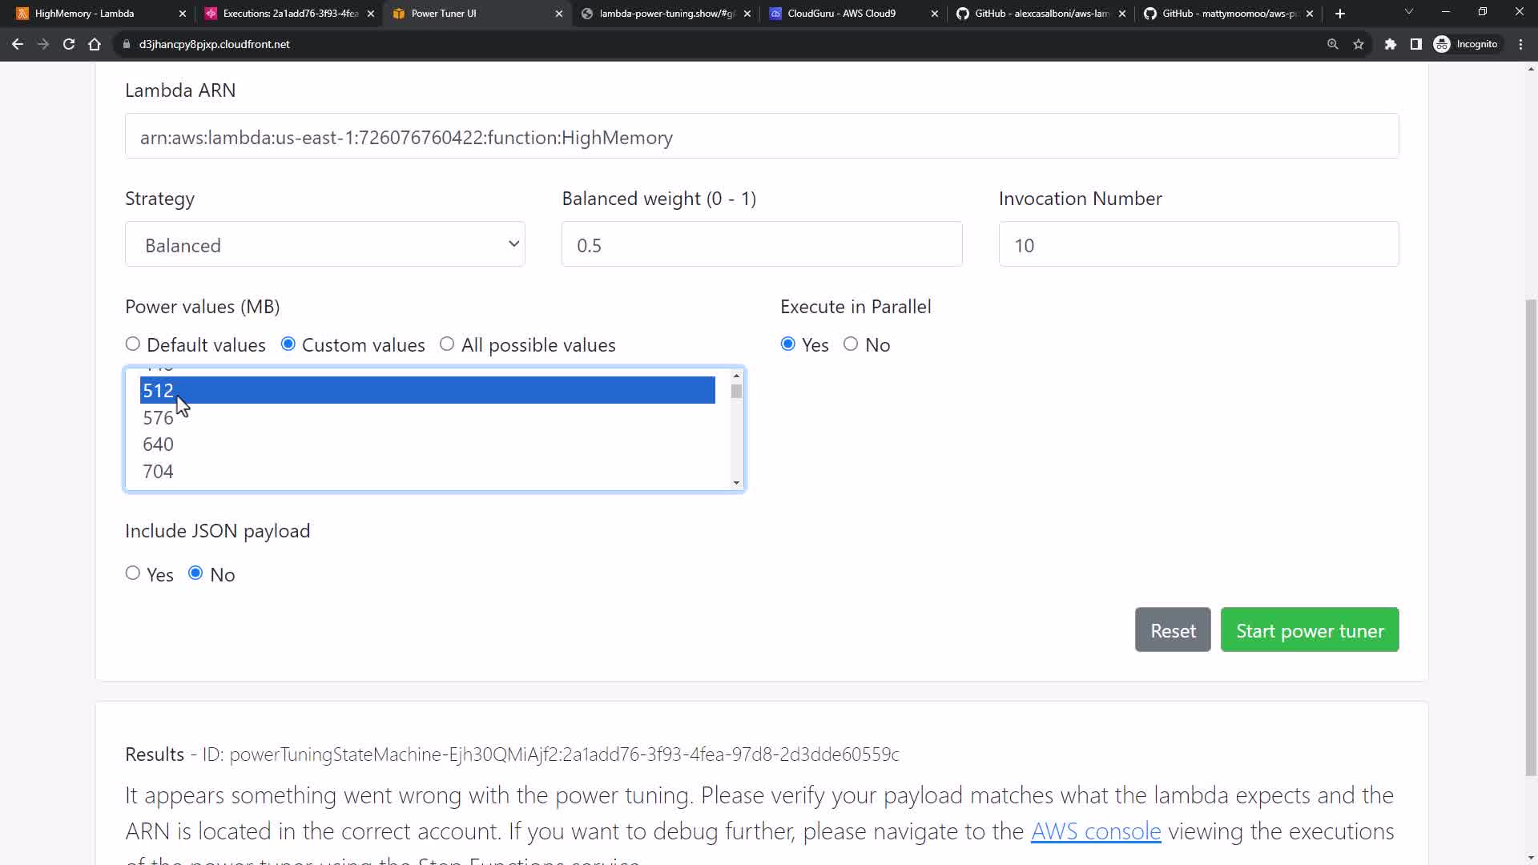This screenshot has width=1538, height=865.
Task: Click the browser reload icon
Action: point(69,44)
